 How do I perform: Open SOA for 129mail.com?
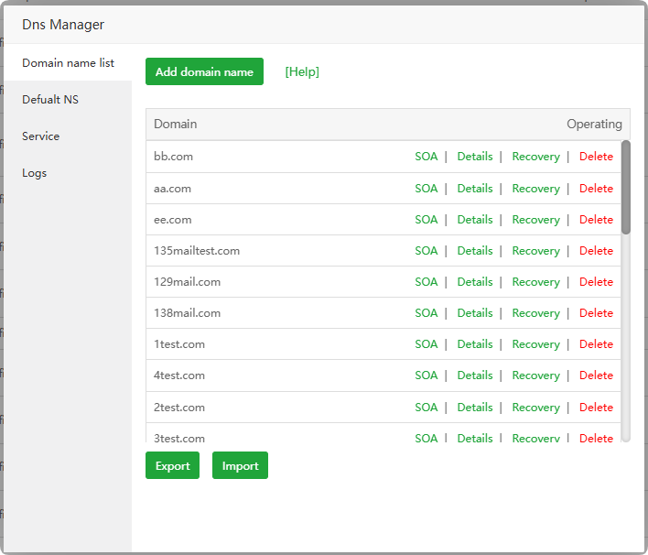[427, 282]
